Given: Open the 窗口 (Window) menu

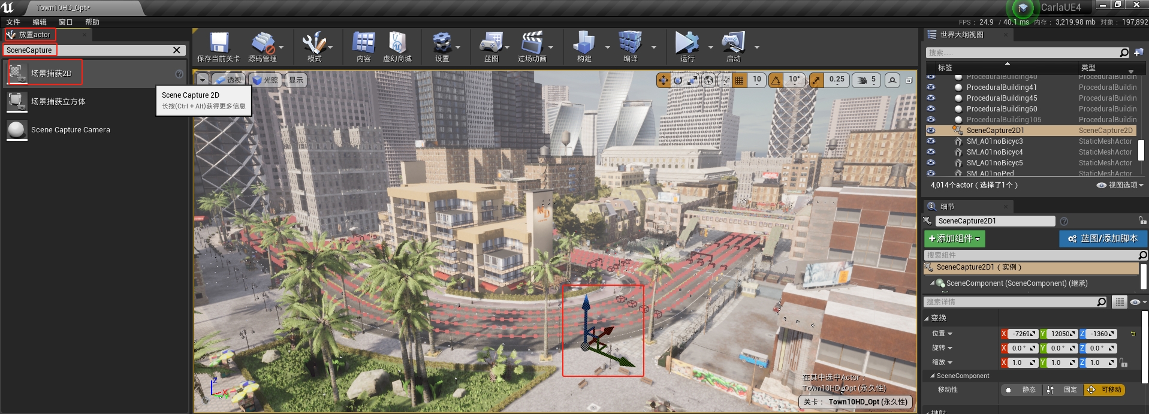Looking at the screenshot, I should click(66, 22).
